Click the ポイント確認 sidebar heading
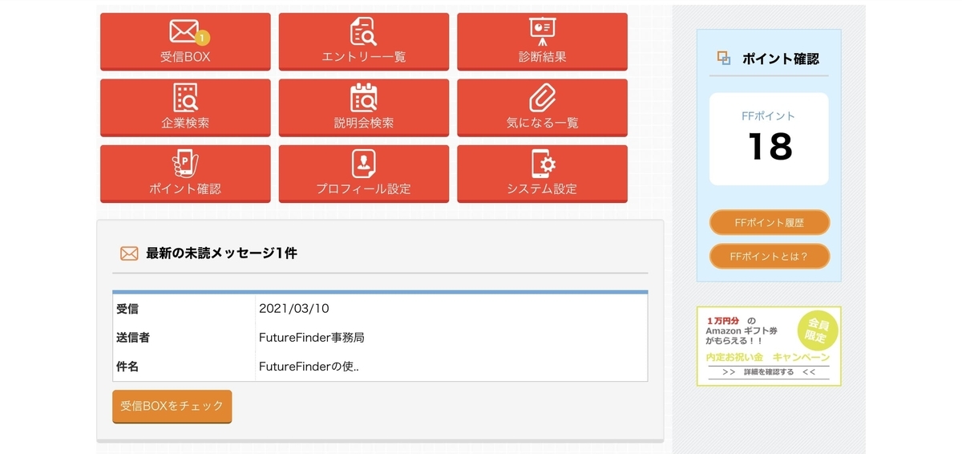The image size is (962, 454). [781, 58]
